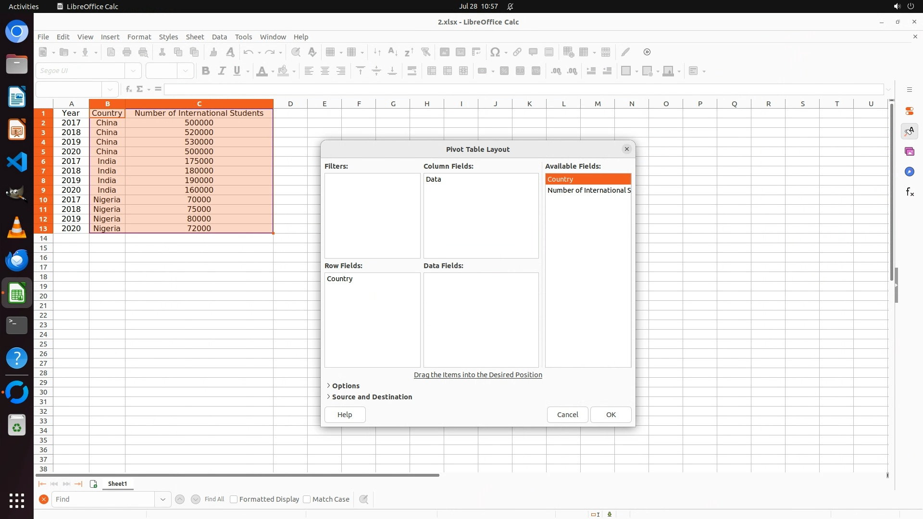Close the Find toolbar with red X
The image size is (923, 519).
(x=43, y=499)
